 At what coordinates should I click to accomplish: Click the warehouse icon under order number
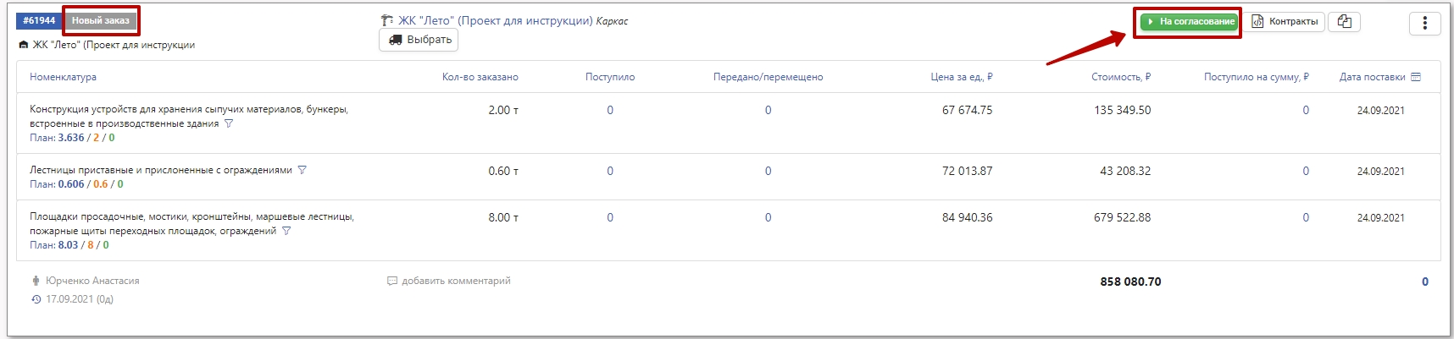click(24, 45)
